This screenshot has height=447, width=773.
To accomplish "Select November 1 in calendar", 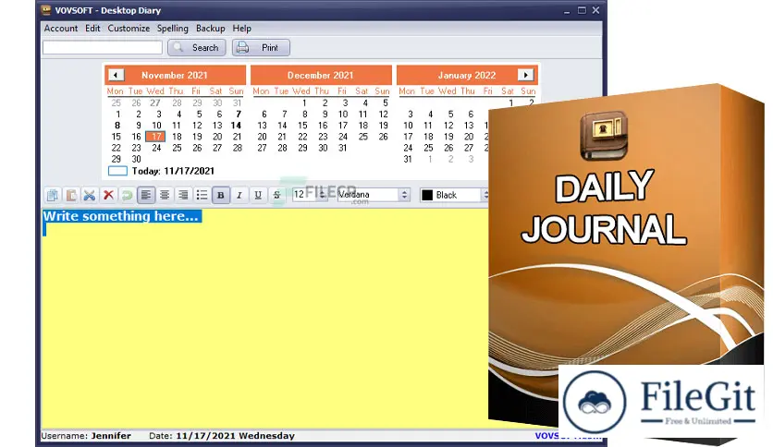I will pyautogui.click(x=117, y=114).
